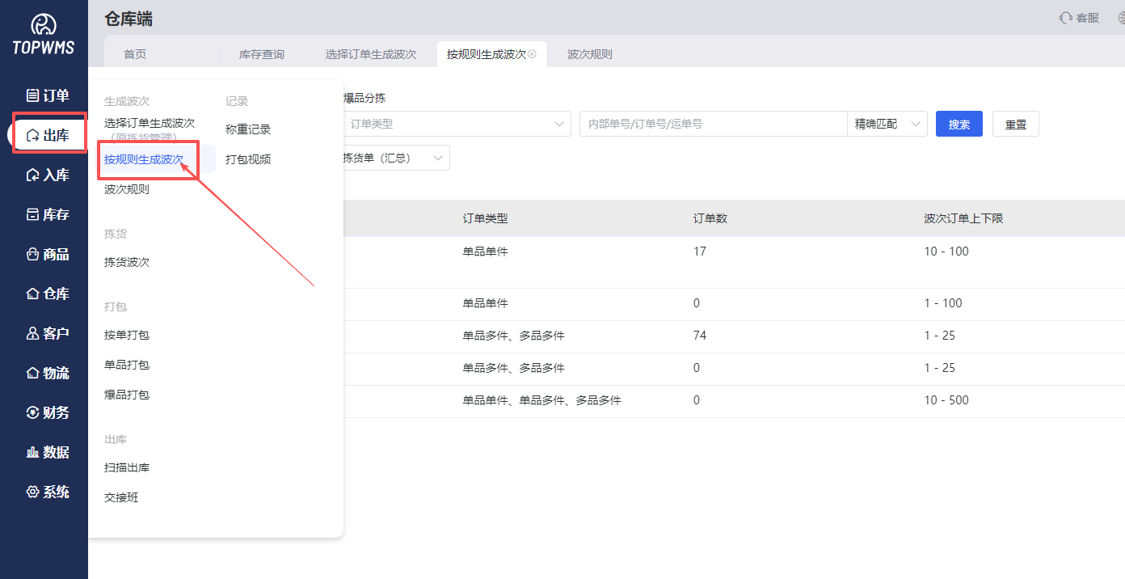Click the 系统 (System) sidebar icon
Screen dimensions: 1125x579
point(47,492)
